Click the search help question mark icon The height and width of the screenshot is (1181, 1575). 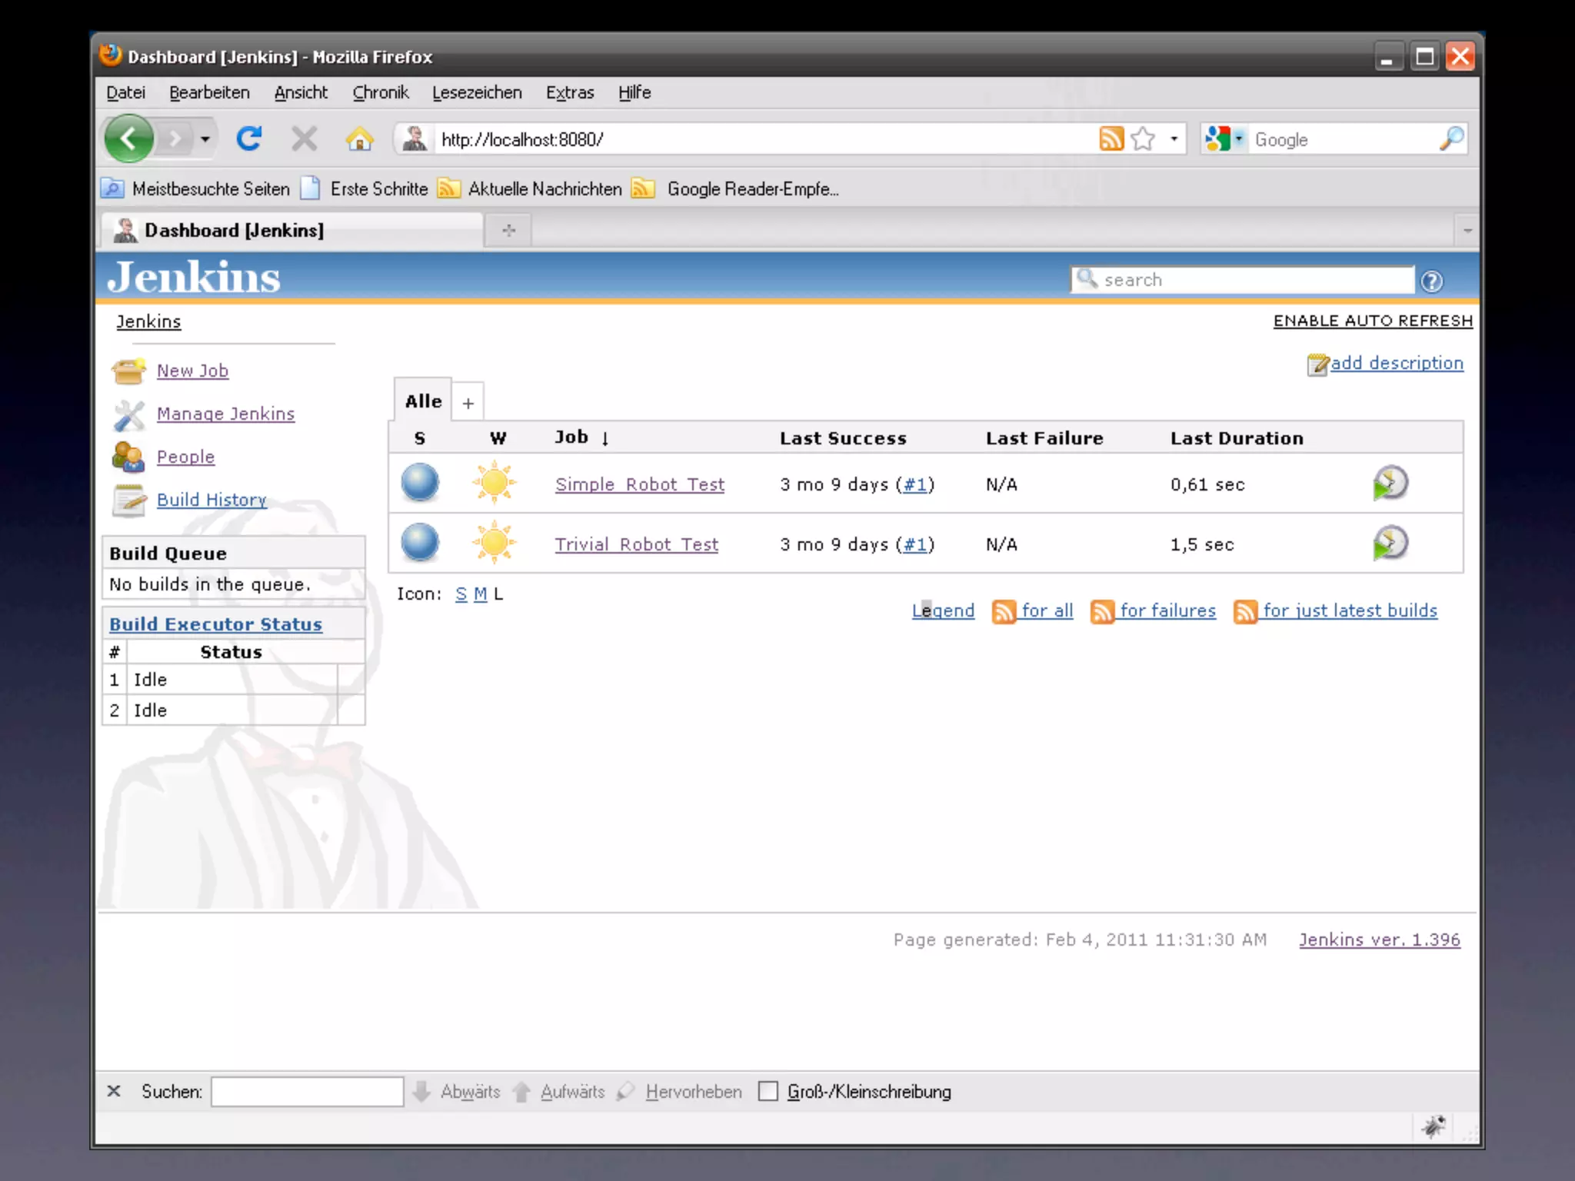coord(1431,281)
